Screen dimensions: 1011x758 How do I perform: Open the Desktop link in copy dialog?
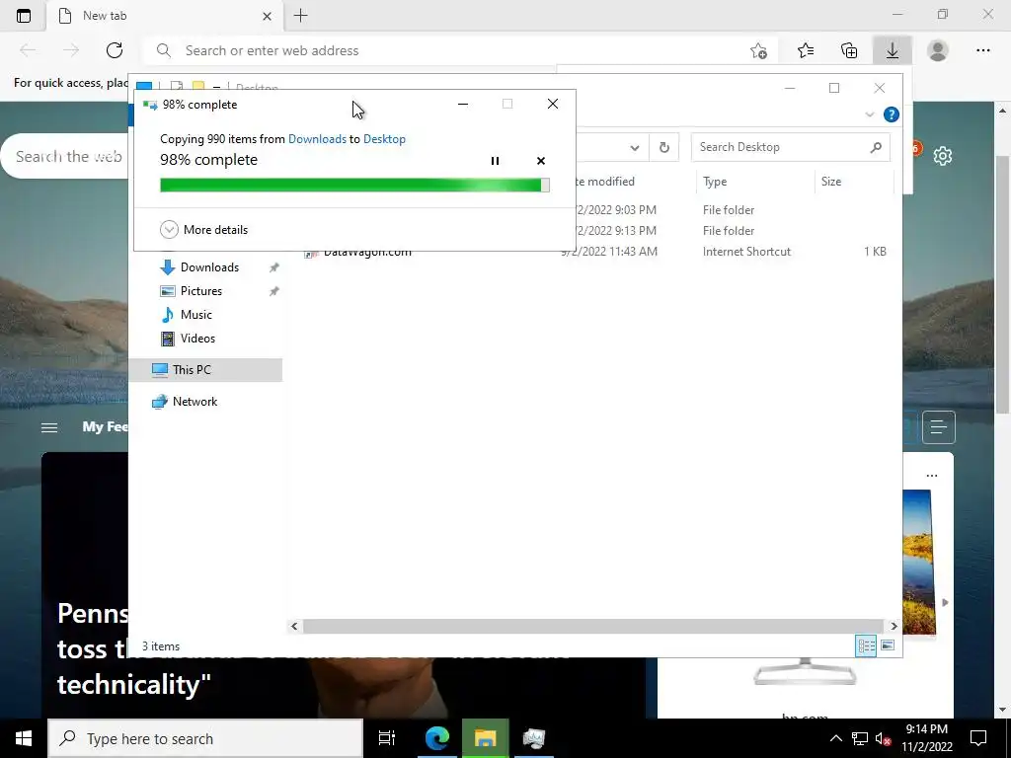[384, 138]
